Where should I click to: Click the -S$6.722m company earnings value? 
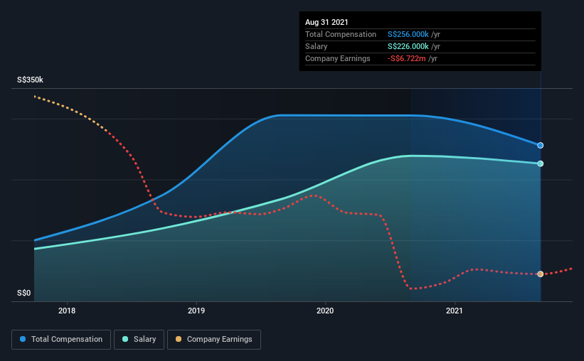tap(407, 58)
